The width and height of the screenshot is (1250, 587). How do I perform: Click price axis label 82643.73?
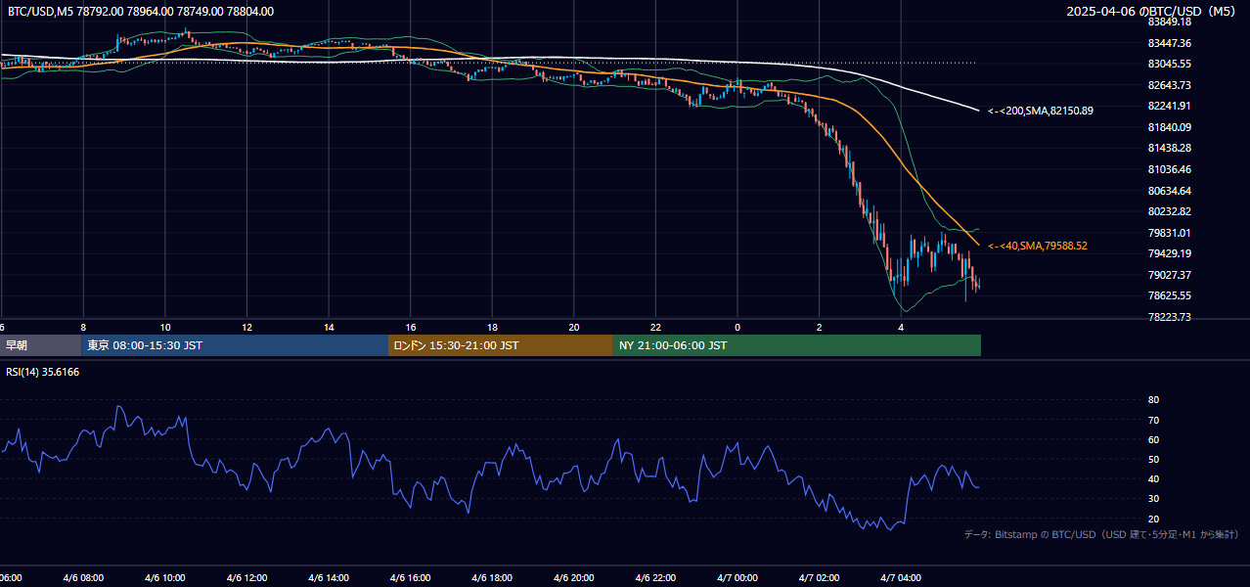[x=1169, y=85]
